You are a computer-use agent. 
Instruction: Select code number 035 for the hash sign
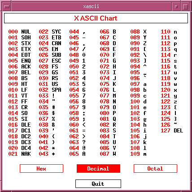(x=44, y=107)
